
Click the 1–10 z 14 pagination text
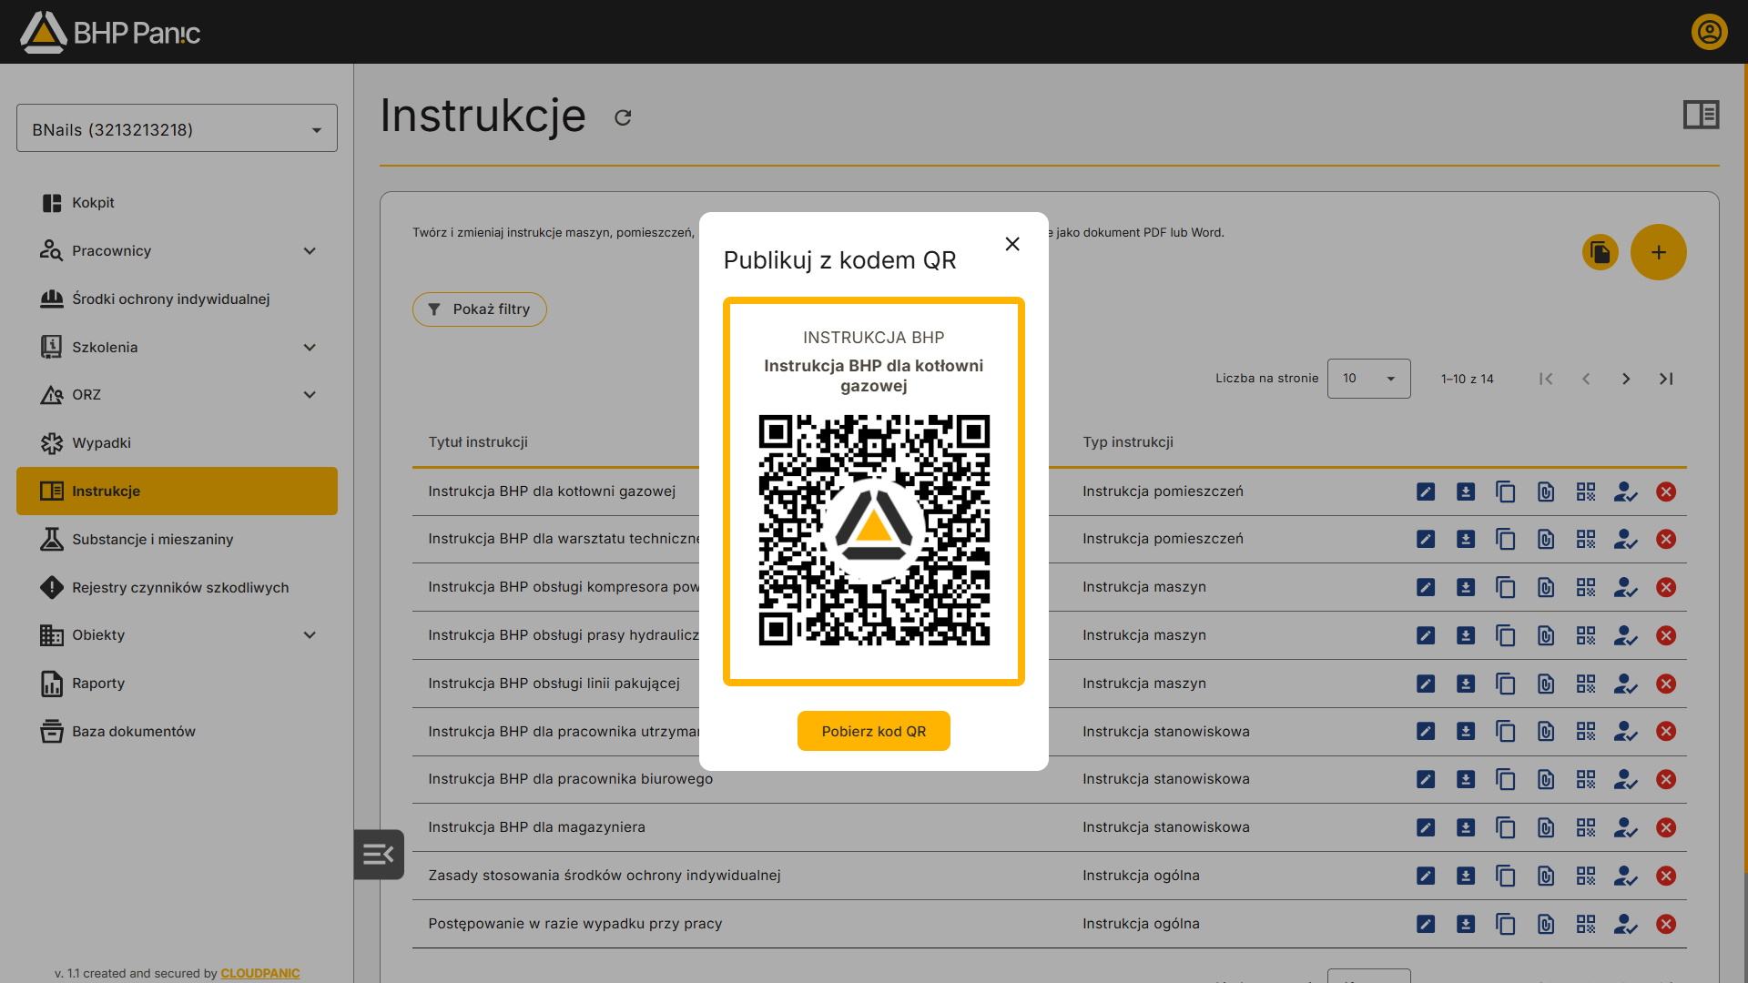1468,379
